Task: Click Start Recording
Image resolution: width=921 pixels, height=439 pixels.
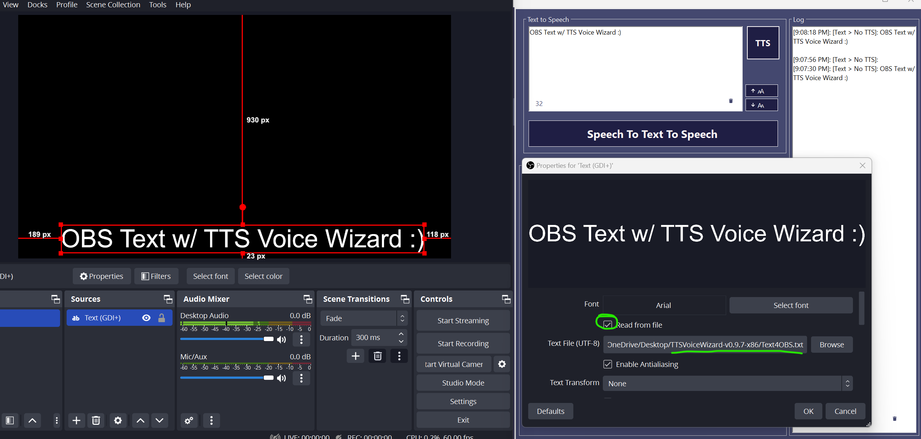Action: (463, 344)
